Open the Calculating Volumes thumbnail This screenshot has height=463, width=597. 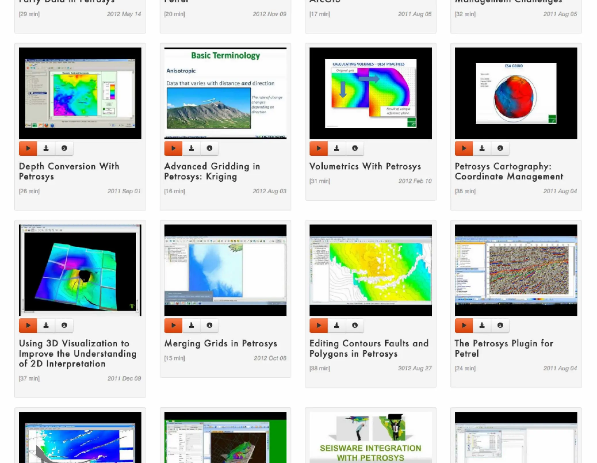[x=371, y=93]
